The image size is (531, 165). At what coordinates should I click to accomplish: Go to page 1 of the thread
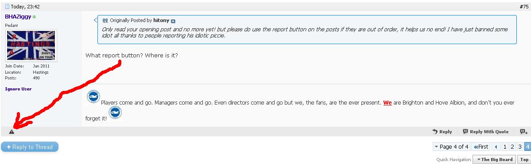[505, 147]
